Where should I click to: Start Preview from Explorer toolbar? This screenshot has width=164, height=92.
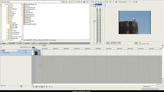coord(77,2)
